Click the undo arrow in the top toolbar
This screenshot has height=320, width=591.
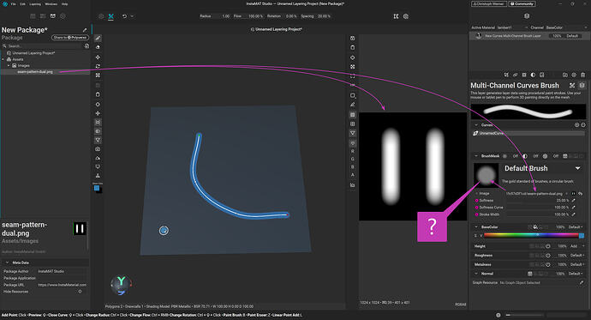[124, 16]
